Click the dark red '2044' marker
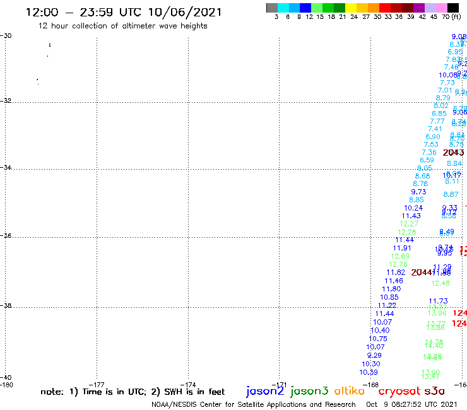Screen dimensions: 467x410 (x=422, y=272)
